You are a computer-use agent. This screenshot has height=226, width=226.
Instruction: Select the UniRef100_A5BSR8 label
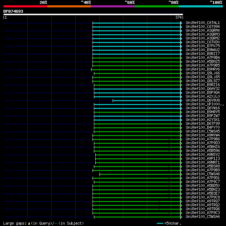coord(203,166)
